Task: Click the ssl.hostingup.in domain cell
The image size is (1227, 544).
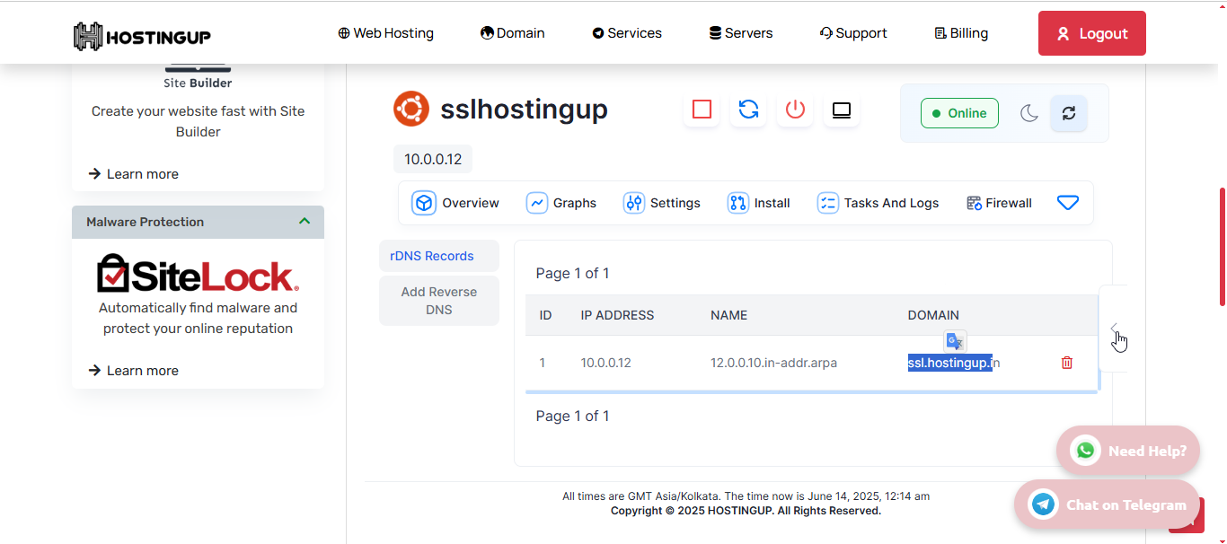Action: point(954,363)
